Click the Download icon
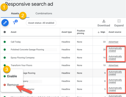126x97 pixels. pyautogui.click(x=104, y=21)
